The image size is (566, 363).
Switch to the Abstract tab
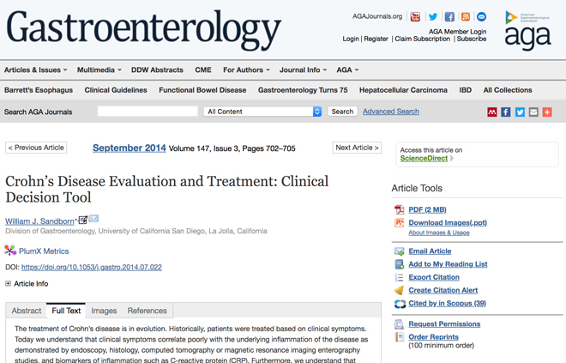[x=27, y=311]
